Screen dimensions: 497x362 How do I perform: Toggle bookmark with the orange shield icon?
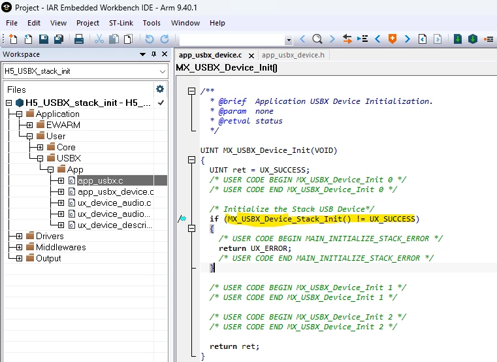(393, 39)
